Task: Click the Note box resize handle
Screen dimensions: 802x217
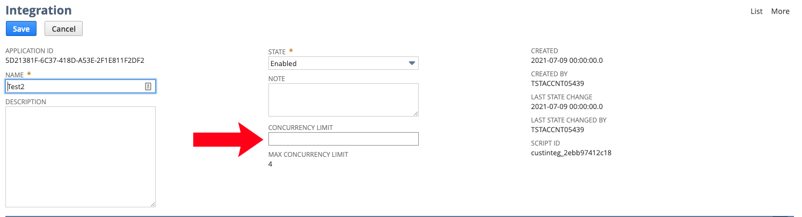Action: click(415, 113)
